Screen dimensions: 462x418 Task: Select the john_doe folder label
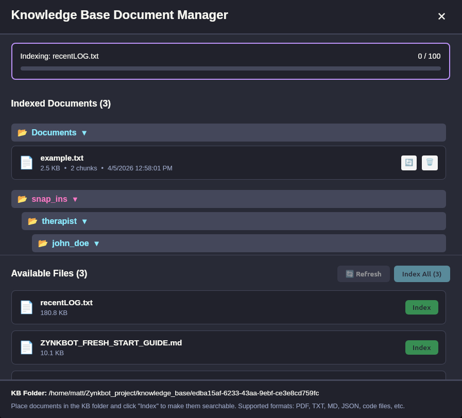tap(71, 243)
